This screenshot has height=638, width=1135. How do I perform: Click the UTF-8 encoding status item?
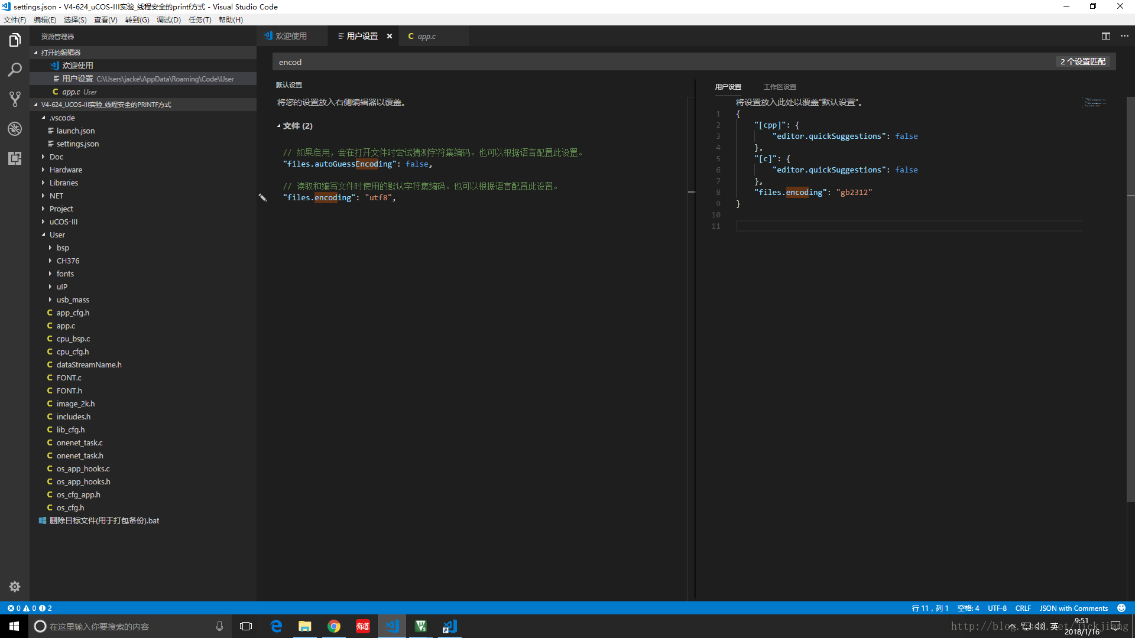[x=997, y=608]
